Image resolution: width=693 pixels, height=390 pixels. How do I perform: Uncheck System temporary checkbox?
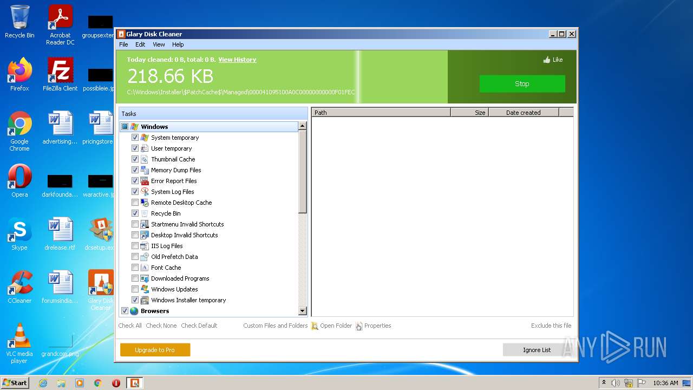135,138
